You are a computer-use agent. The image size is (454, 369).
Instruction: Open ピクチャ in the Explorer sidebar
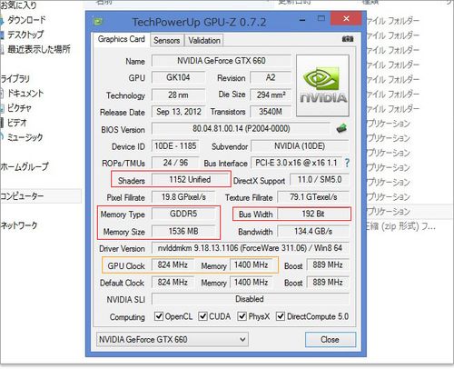coord(19,108)
